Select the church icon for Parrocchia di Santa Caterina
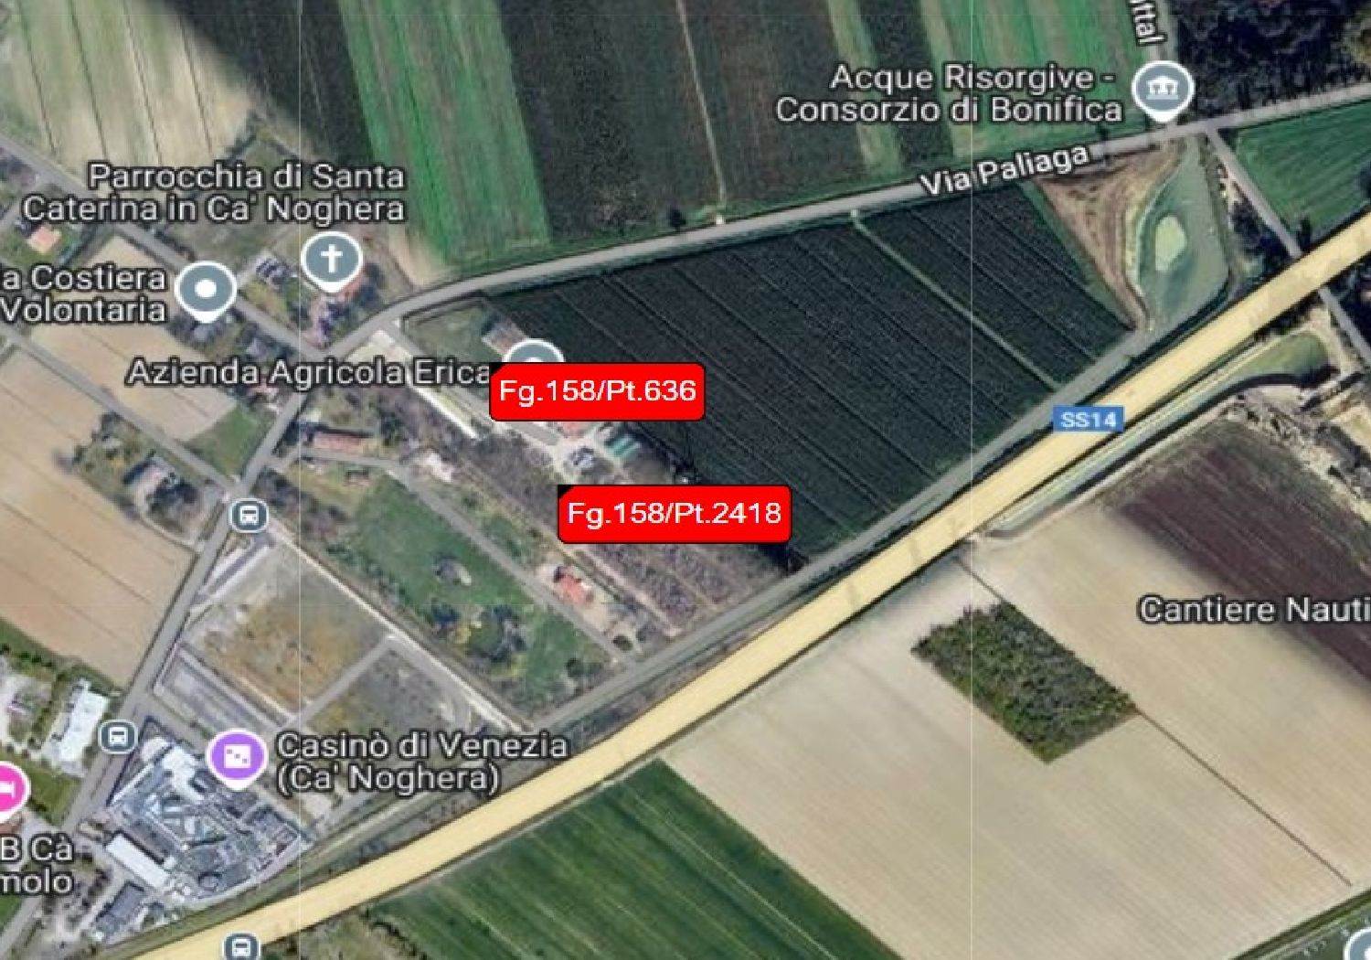The image size is (1371, 960). coord(332,261)
